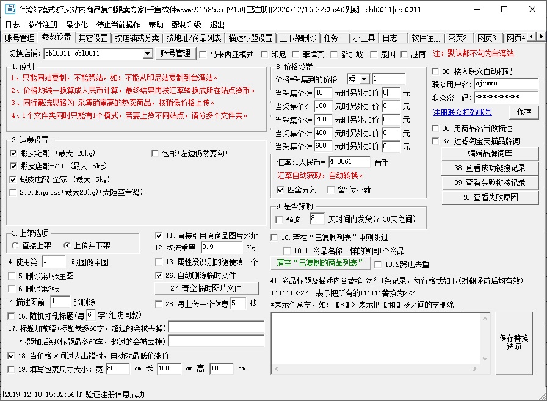
Task: Tick 19. 填写包裹尺寸大小 checkbox
Action: [x=11, y=369]
